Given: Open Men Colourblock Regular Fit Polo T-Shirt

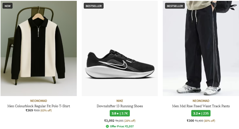Looking at the screenshot, I should point(39,106).
